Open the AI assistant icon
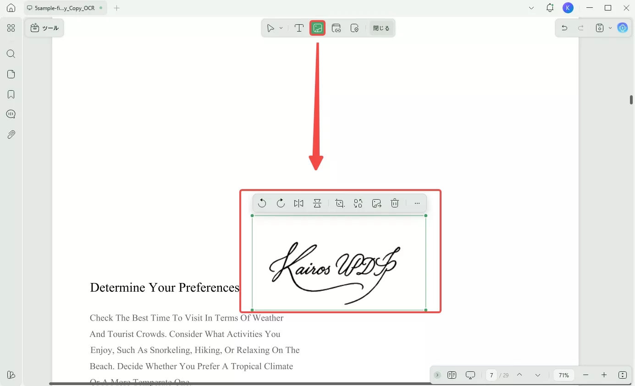This screenshot has height=386, width=635. click(x=622, y=28)
